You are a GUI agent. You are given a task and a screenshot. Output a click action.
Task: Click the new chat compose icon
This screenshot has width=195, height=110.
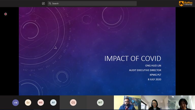coord(43,4)
